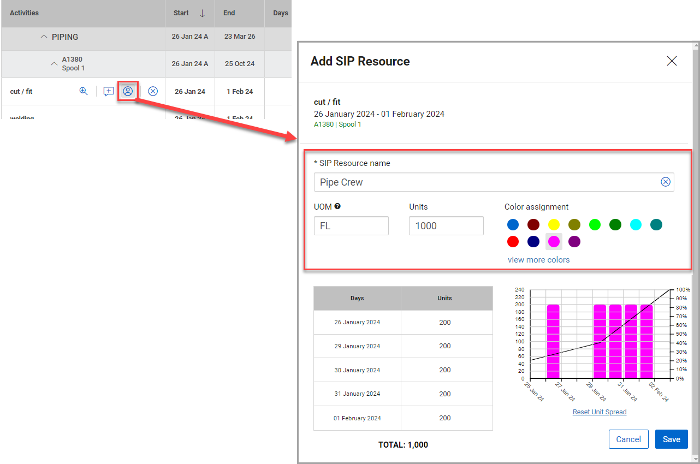
Task: Select the red color assignment swatch
Action: point(513,241)
